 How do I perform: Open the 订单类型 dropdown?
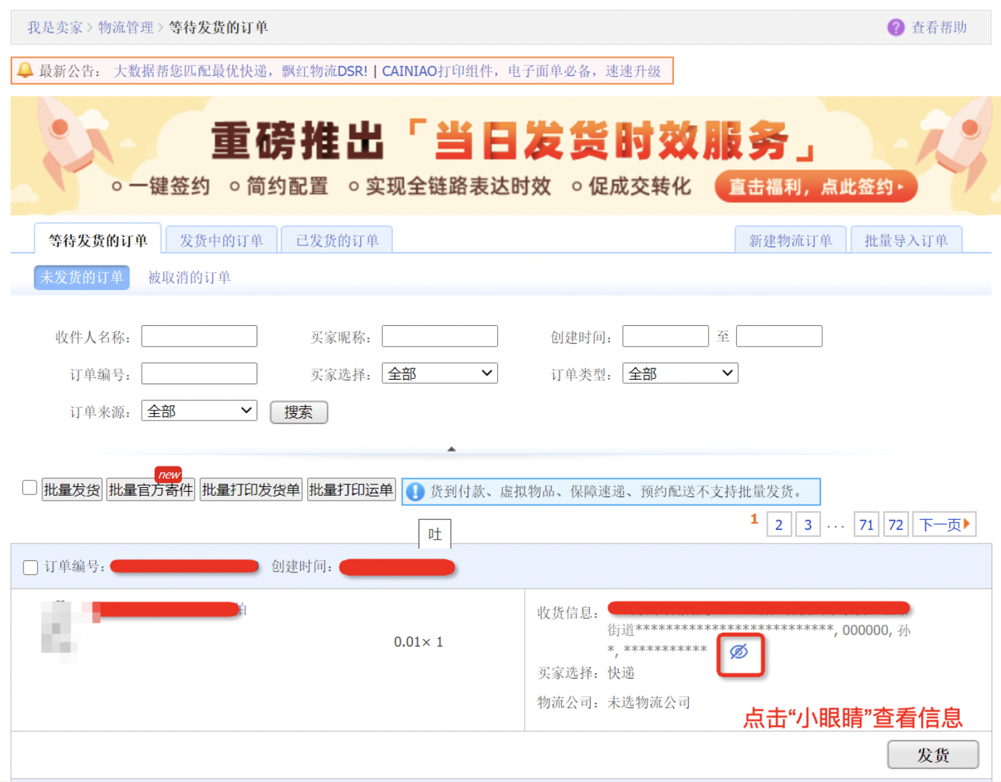coord(680,374)
